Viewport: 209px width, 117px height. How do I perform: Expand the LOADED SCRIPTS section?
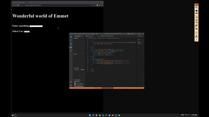pyautogui.click(x=77, y=80)
